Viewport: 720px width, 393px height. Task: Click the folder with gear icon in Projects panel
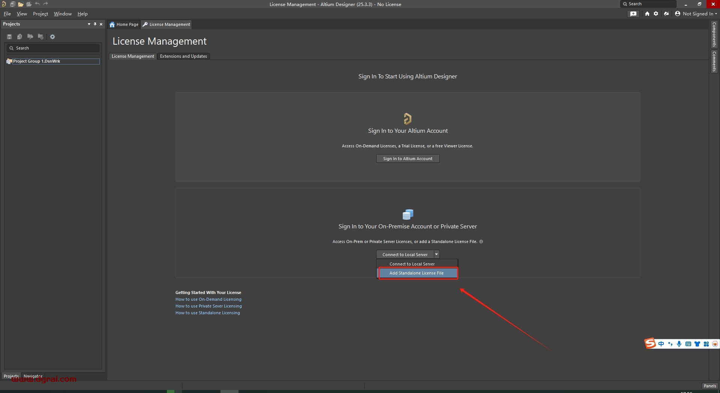click(40, 37)
